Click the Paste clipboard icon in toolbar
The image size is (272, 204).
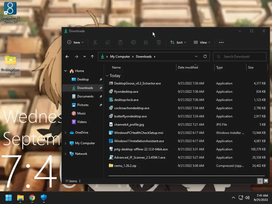tap(121, 42)
